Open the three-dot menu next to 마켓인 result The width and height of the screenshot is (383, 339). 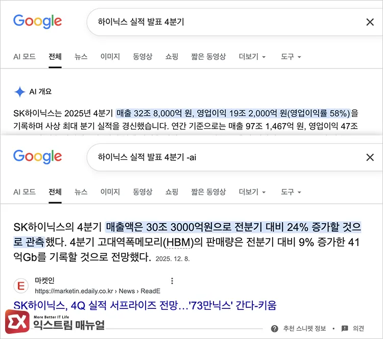(172, 281)
